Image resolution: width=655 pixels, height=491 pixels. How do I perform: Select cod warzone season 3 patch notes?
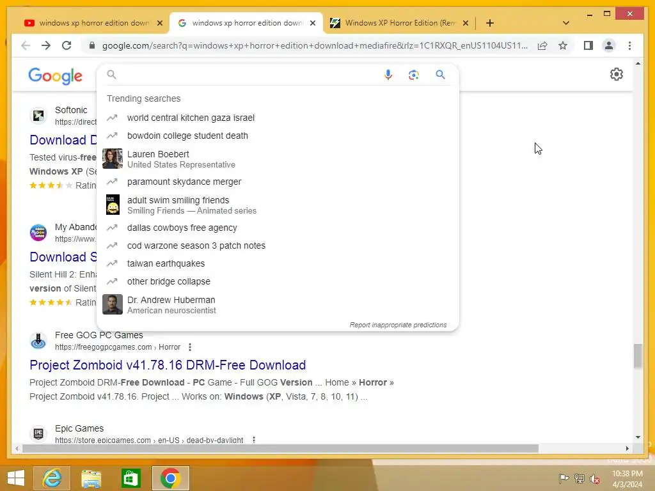click(278, 245)
